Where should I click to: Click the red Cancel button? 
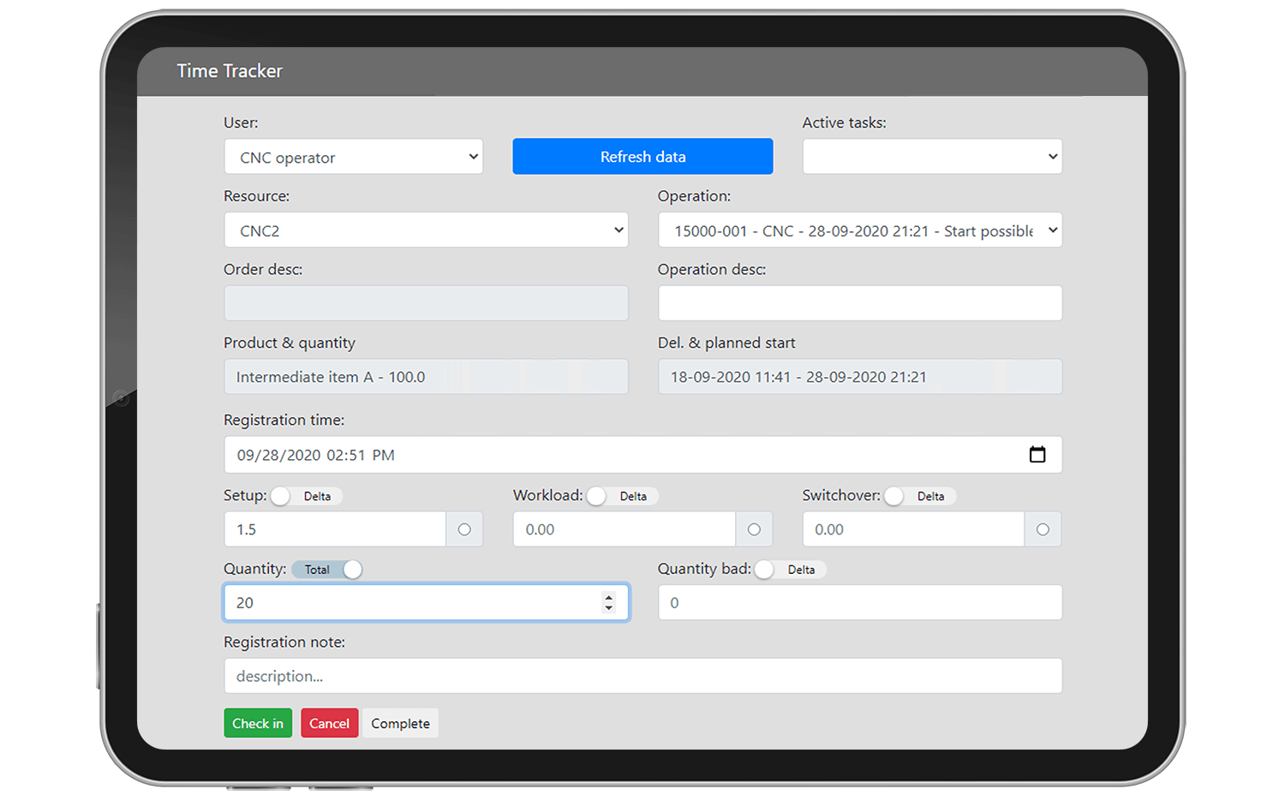tap(329, 722)
